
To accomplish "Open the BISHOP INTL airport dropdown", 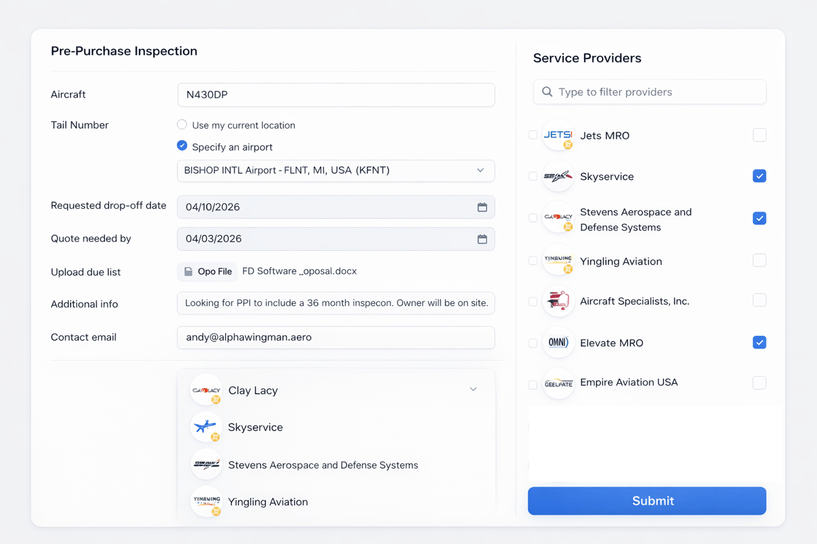I will tap(336, 171).
